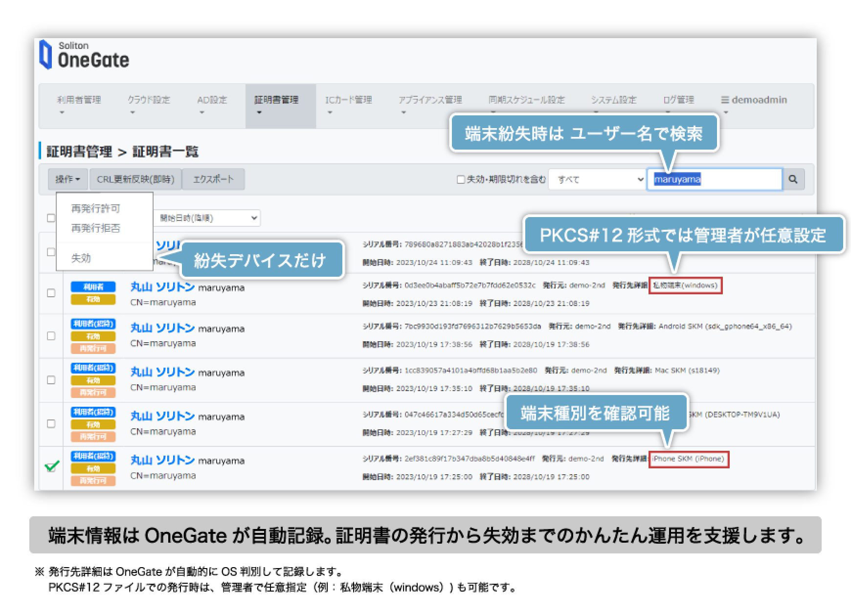Viewport: 851px width, 616px height.
Task: Open 丸山 ソリトン link in iPhone SKM row
Action: tap(162, 460)
